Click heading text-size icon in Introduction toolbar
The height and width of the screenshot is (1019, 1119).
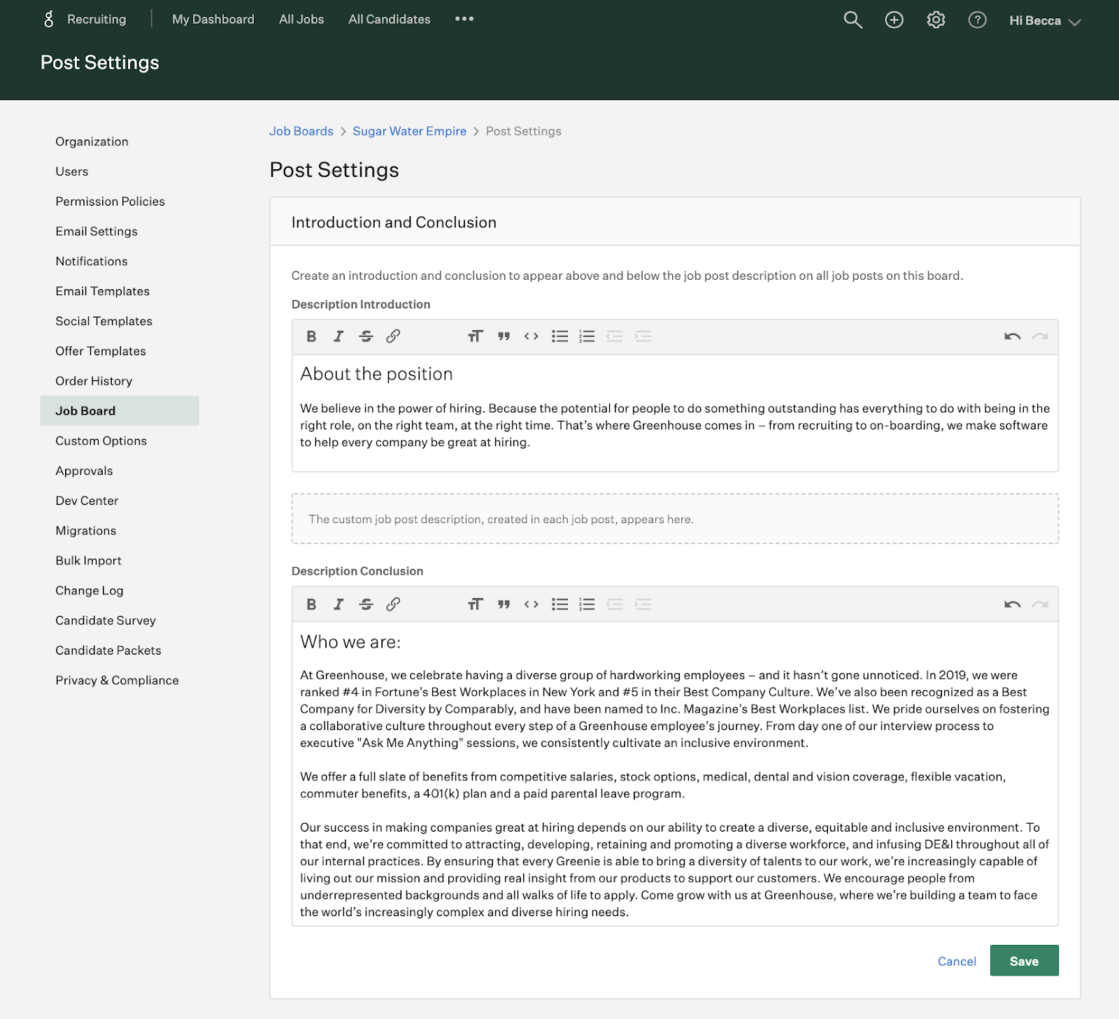pyautogui.click(x=476, y=336)
